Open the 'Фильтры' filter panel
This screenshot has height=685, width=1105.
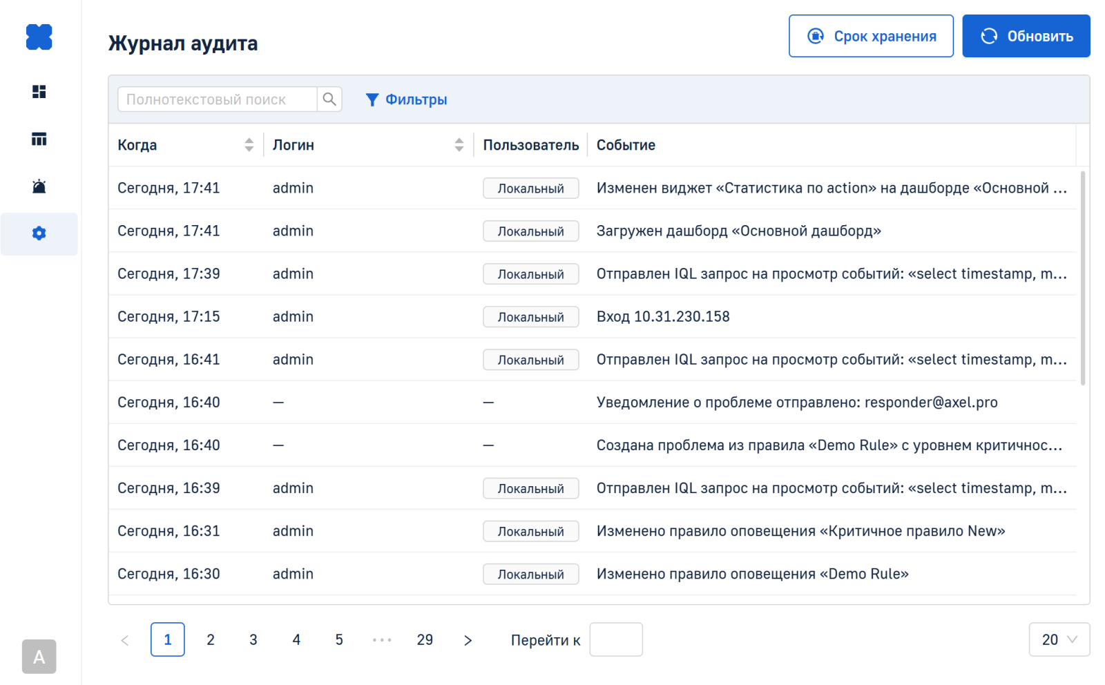tap(406, 100)
